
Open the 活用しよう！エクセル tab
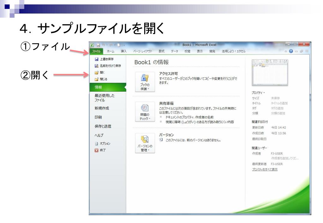coord(234,51)
